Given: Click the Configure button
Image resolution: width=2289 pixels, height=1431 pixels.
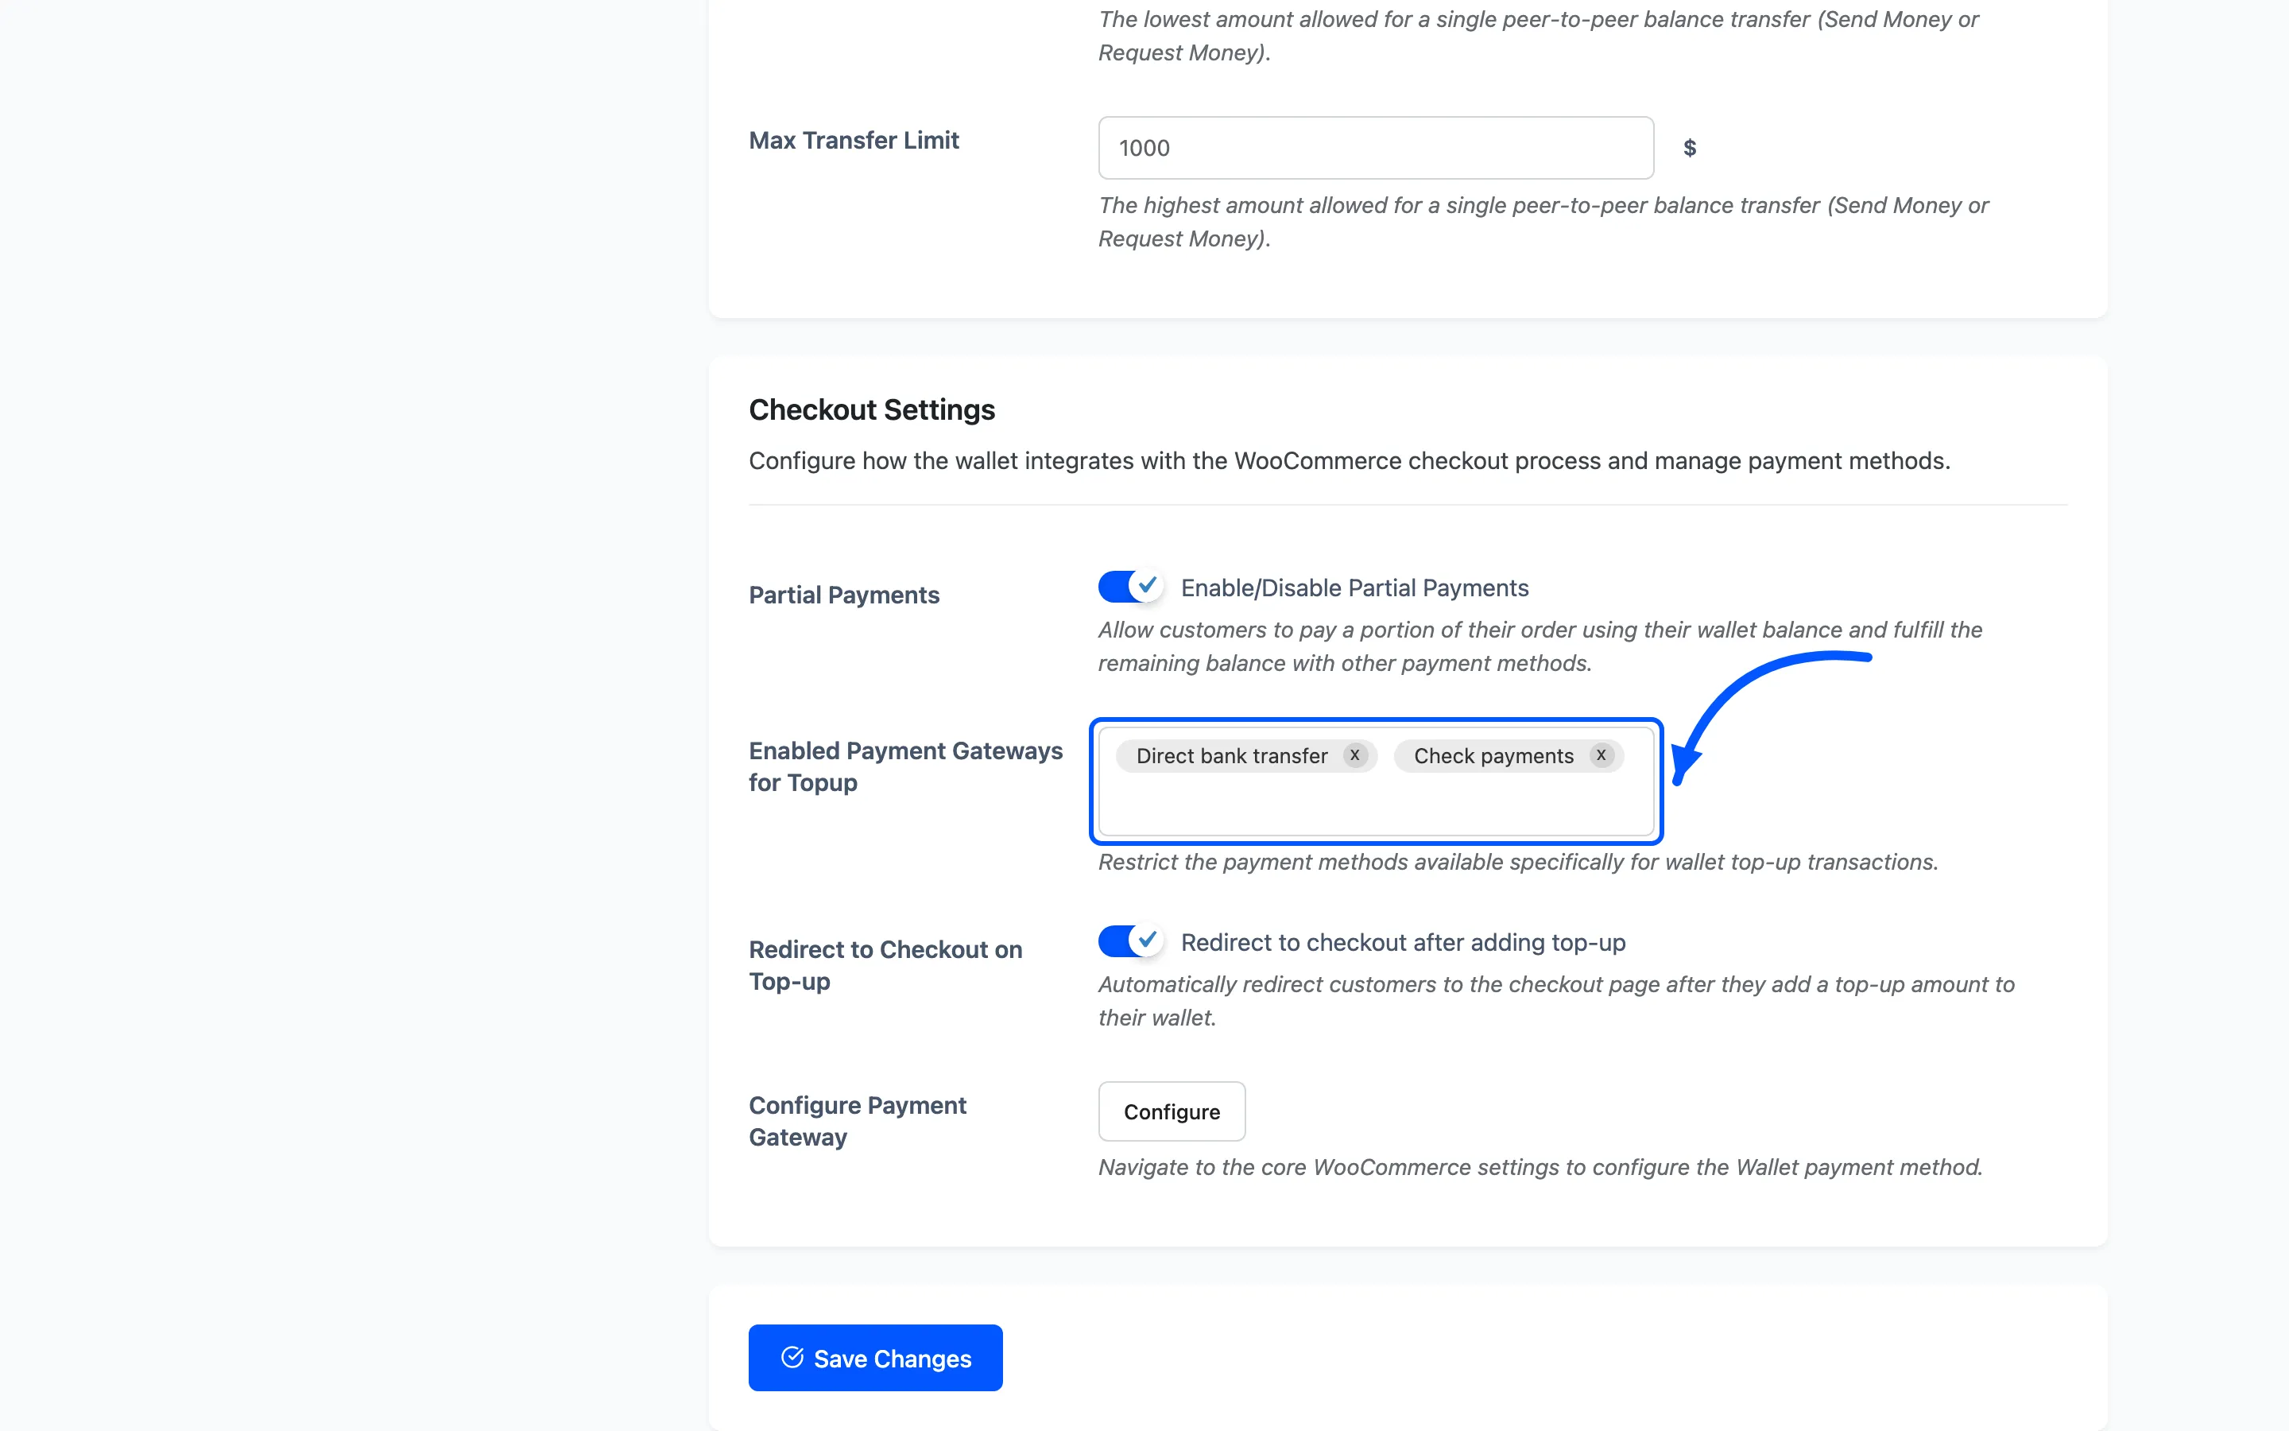Looking at the screenshot, I should tap(1171, 1112).
